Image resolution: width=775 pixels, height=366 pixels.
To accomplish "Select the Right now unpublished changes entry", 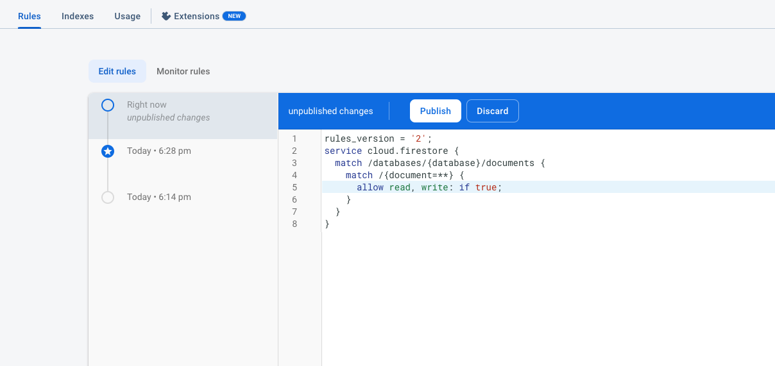I will pos(168,112).
